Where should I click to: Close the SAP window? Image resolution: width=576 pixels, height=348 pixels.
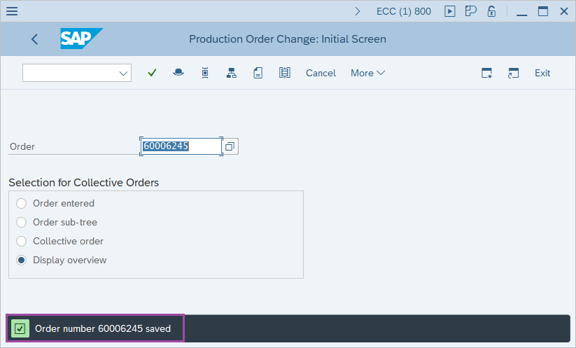pyautogui.click(x=564, y=11)
